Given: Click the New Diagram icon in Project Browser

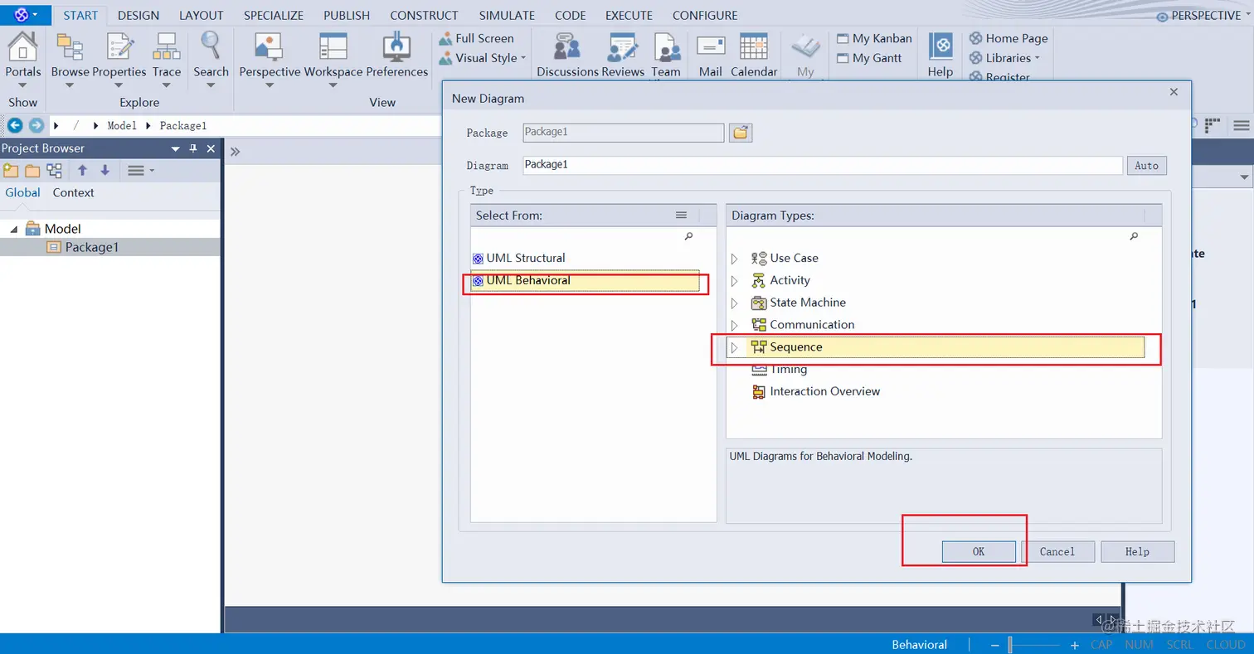Looking at the screenshot, I should coord(55,171).
